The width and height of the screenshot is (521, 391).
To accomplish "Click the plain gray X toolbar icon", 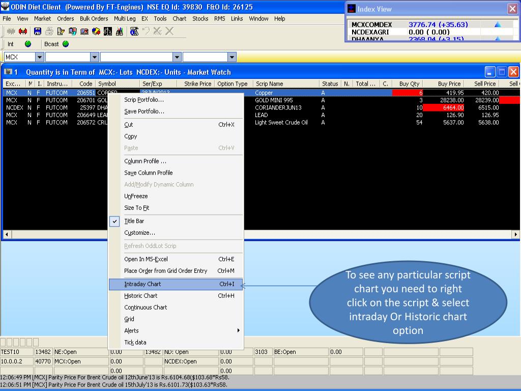I will click(169, 31).
